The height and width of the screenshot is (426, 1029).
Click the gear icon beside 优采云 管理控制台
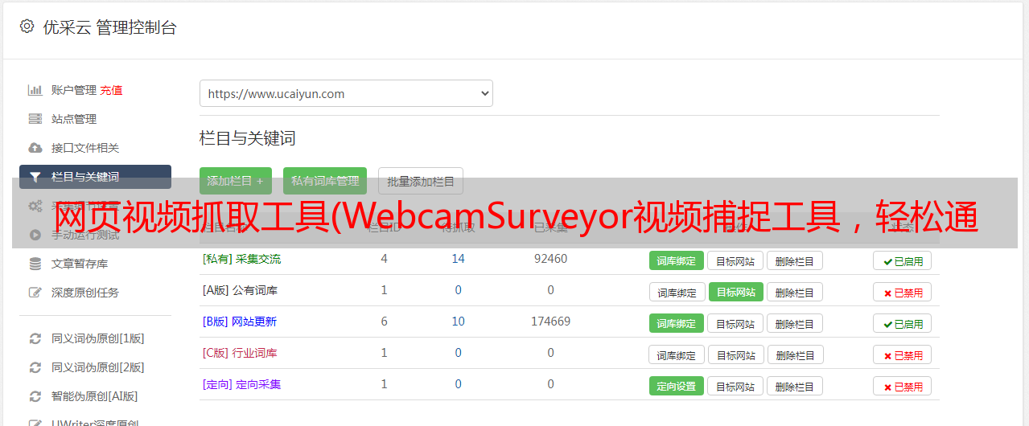[x=27, y=27]
